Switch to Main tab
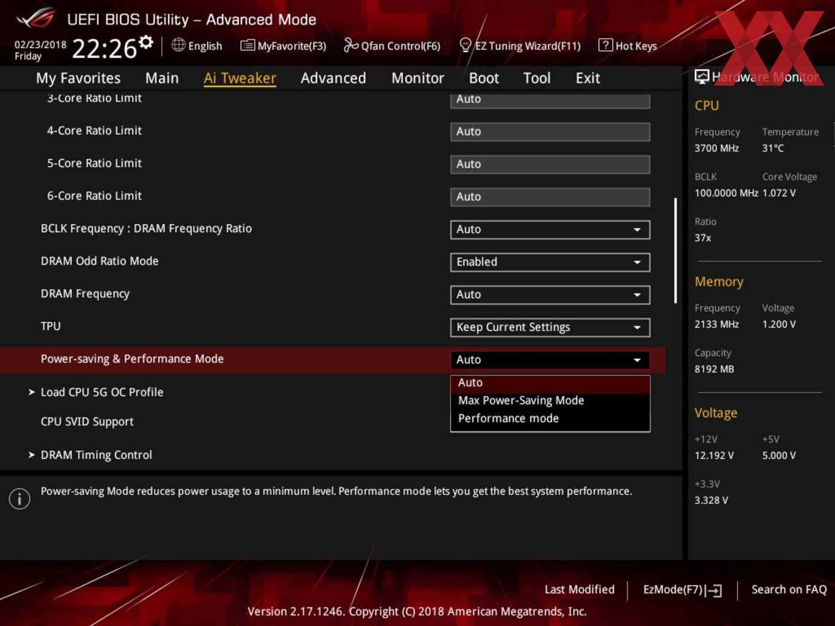 pos(162,78)
